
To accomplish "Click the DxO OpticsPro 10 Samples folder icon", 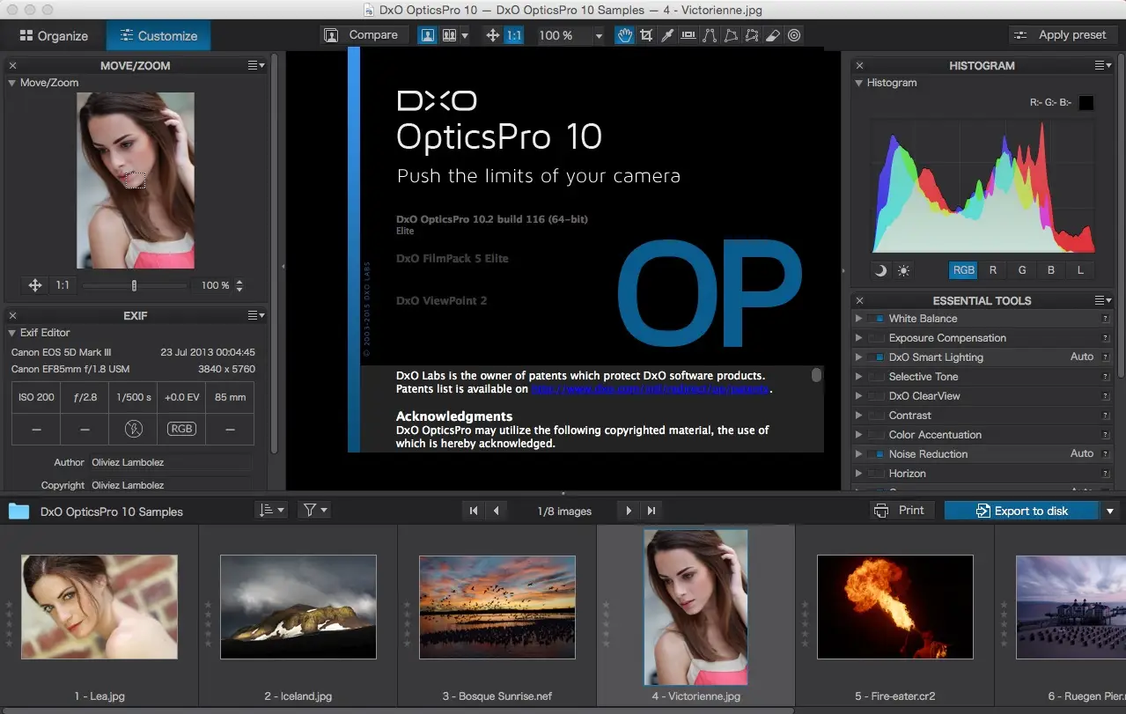I will [x=18, y=512].
